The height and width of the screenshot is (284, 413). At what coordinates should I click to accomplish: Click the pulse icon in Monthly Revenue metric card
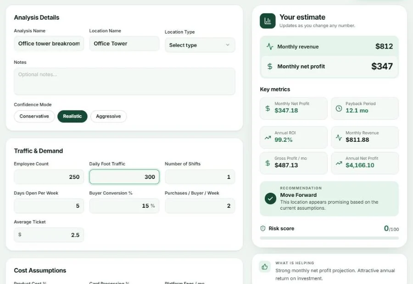click(339, 138)
